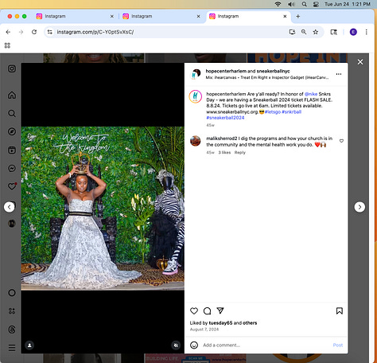Open the Instagram logo home link in sidebar
The width and height of the screenshot is (377, 363).
point(12,68)
